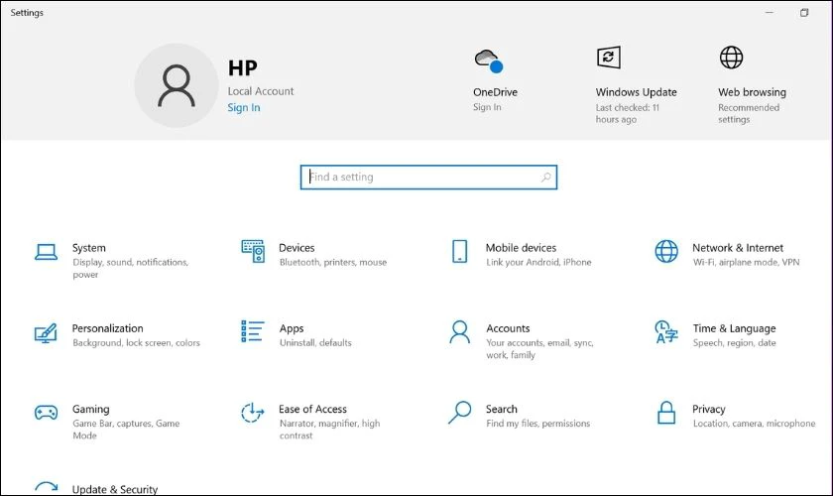This screenshot has height=496, width=833.
Task: Select the Privacy category title
Action: click(x=709, y=410)
